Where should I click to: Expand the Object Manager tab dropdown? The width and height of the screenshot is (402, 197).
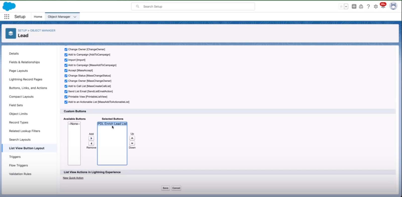click(x=75, y=17)
